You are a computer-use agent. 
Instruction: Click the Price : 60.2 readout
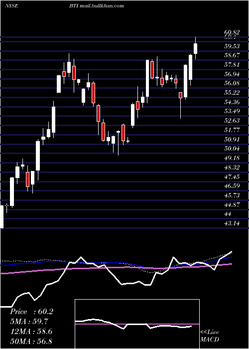[31, 312]
